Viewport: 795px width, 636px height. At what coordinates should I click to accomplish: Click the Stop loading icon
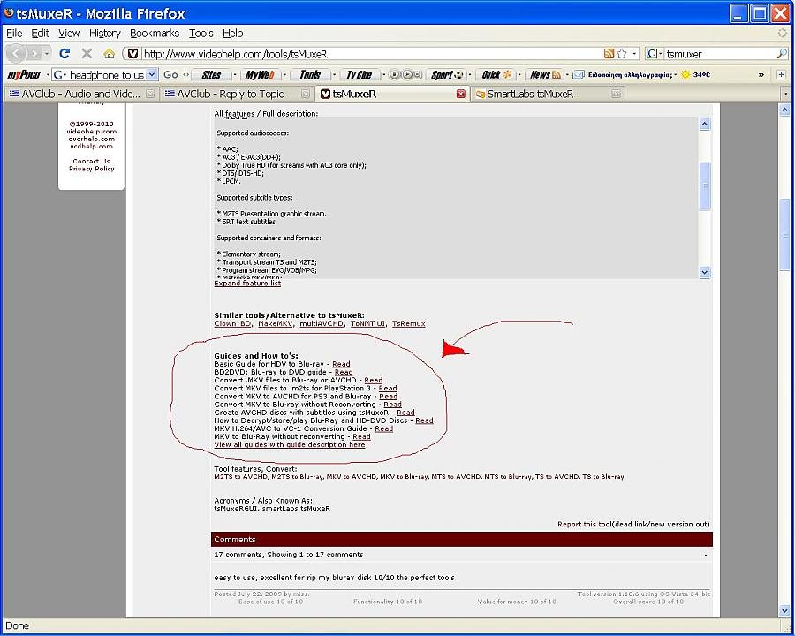pos(87,54)
